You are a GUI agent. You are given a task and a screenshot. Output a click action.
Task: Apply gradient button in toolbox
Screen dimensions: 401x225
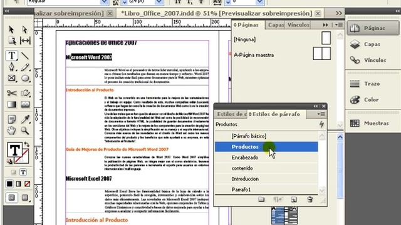[18, 184]
